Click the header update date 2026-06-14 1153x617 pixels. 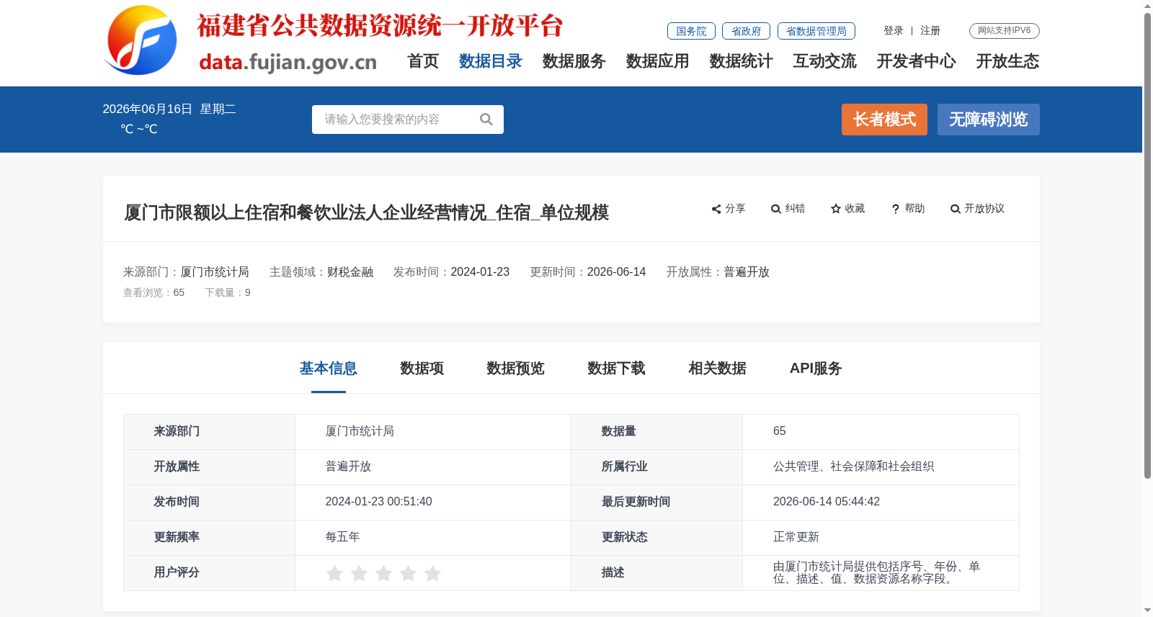click(616, 272)
